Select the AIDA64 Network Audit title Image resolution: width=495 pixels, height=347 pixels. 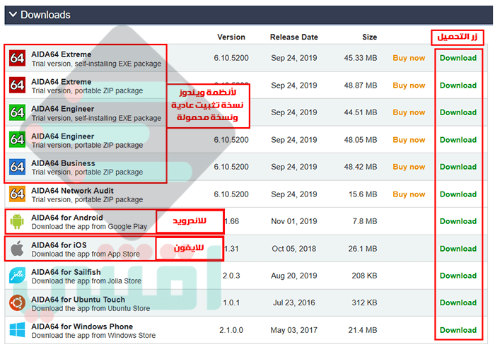point(72,191)
